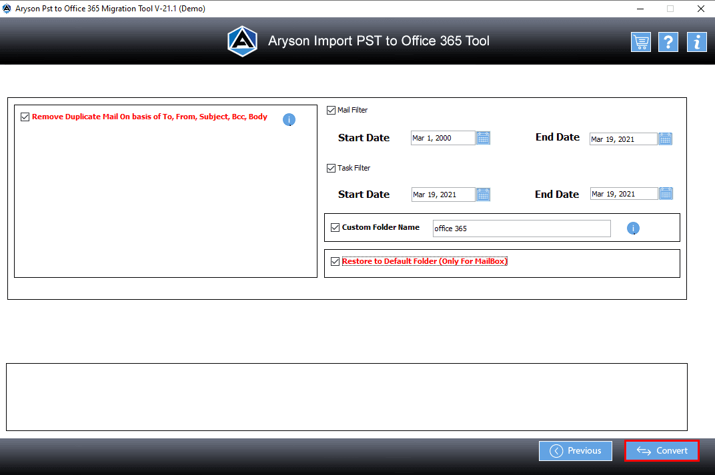Open calendar for Mail Filter End Date
The width and height of the screenshot is (715, 475).
coord(665,139)
